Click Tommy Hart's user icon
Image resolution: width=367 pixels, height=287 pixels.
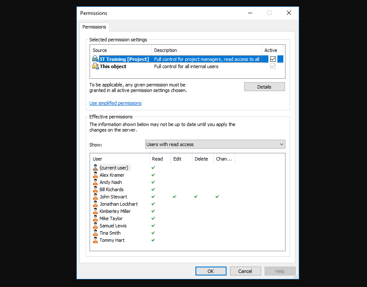pyautogui.click(x=95, y=240)
